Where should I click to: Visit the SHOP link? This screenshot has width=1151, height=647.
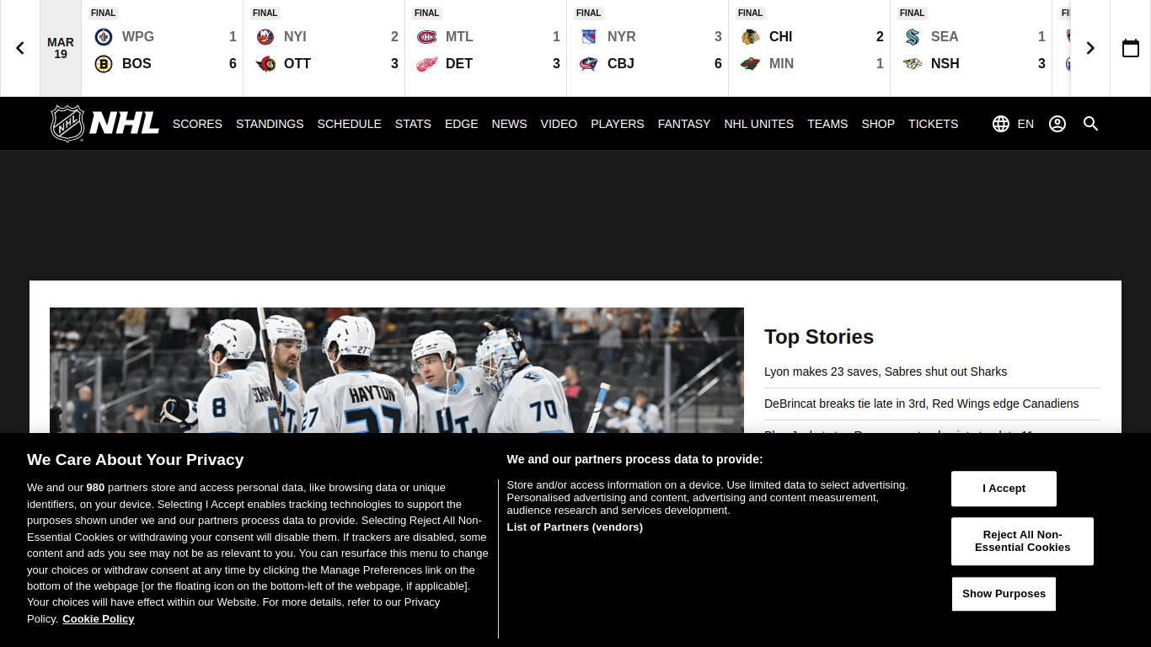pos(878,124)
